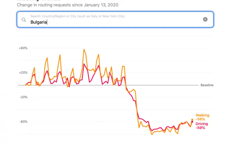Click the +20% axis label
Viewport: 231px width, 144px height.
(x=23, y=73)
